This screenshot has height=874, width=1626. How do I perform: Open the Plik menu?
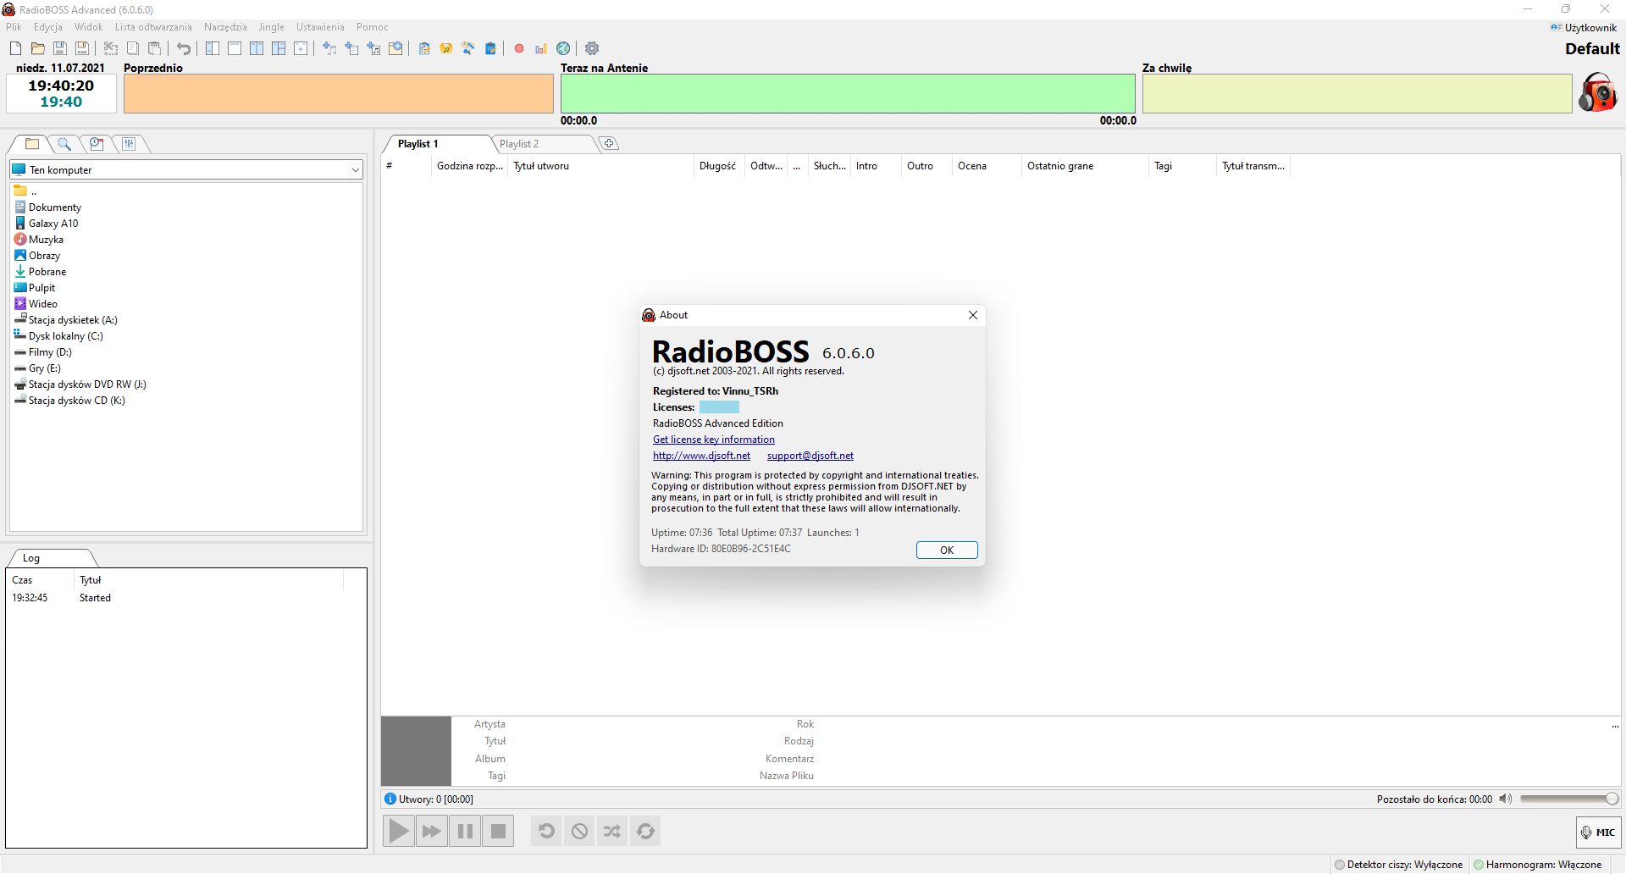click(x=14, y=27)
